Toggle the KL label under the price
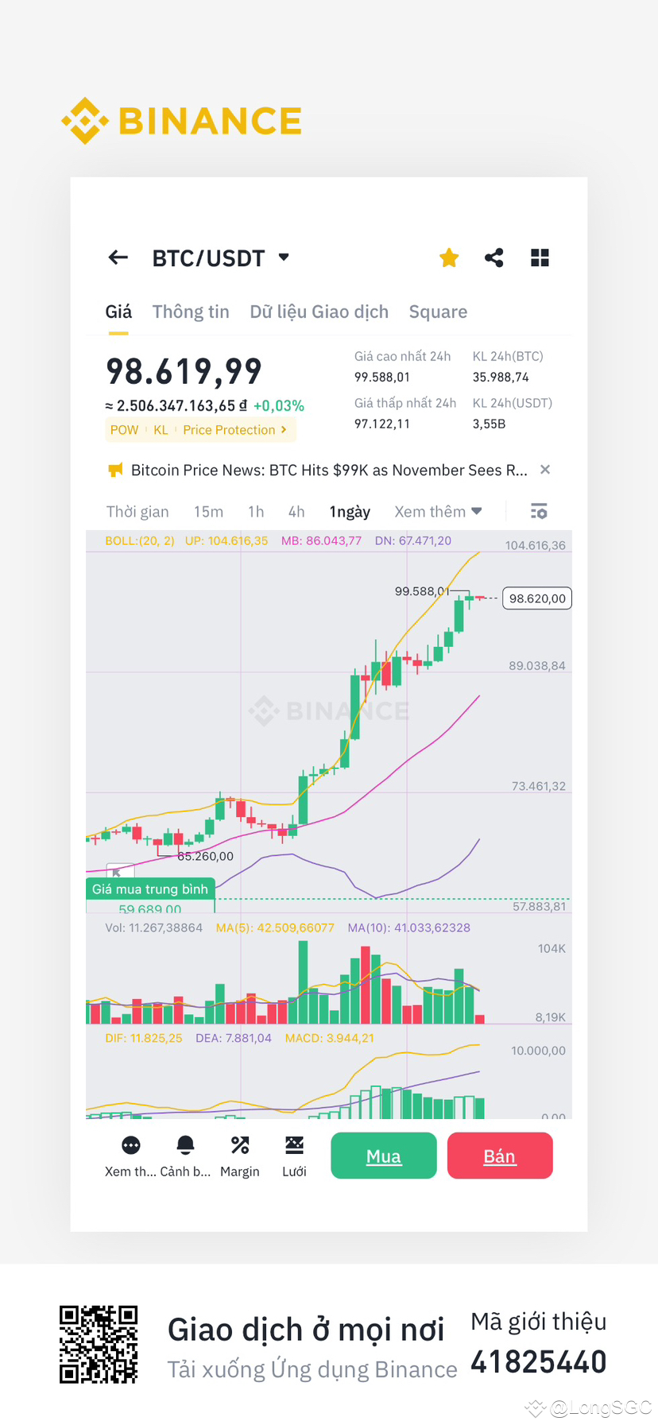Image resolution: width=658 pixels, height=1425 pixels. 161,430
